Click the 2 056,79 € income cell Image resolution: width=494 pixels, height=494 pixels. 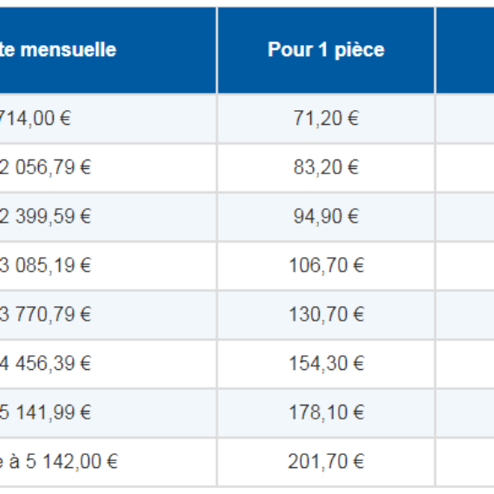point(108,167)
